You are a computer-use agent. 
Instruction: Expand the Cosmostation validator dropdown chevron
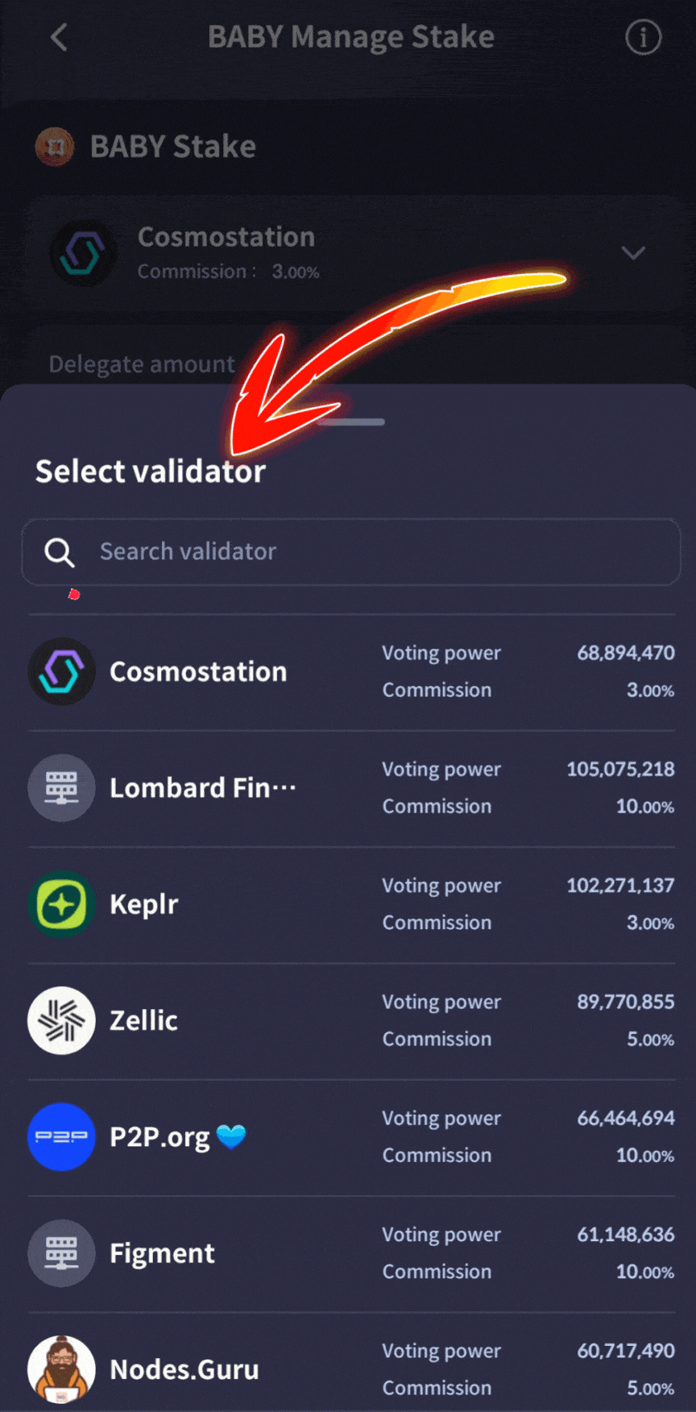point(634,253)
